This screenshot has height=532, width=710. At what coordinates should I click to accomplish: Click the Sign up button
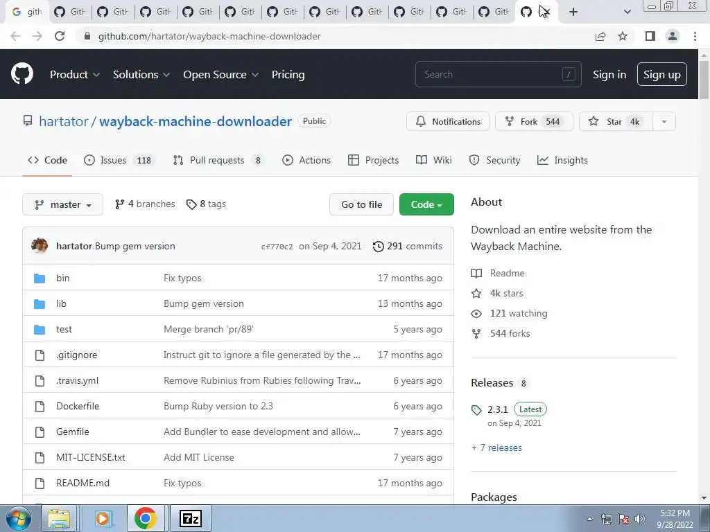pos(662,75)
